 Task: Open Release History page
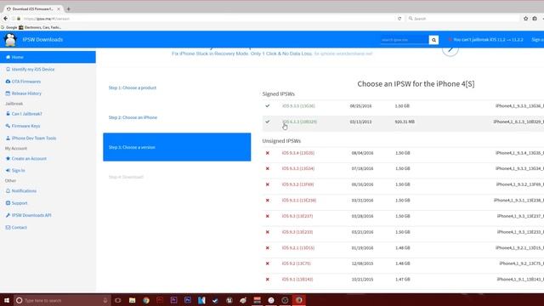tap(24, 93)
